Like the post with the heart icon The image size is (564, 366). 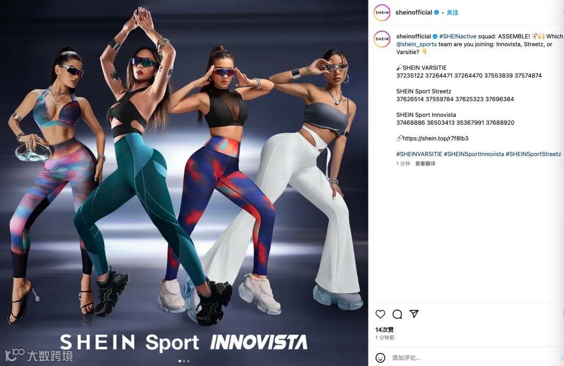pos(380,314)
